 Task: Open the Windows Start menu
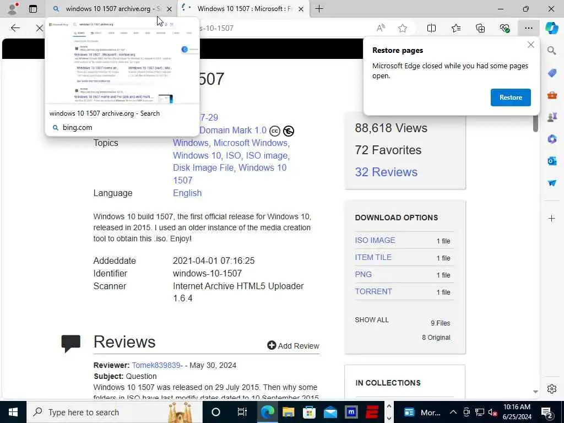(x=13, y=412)
